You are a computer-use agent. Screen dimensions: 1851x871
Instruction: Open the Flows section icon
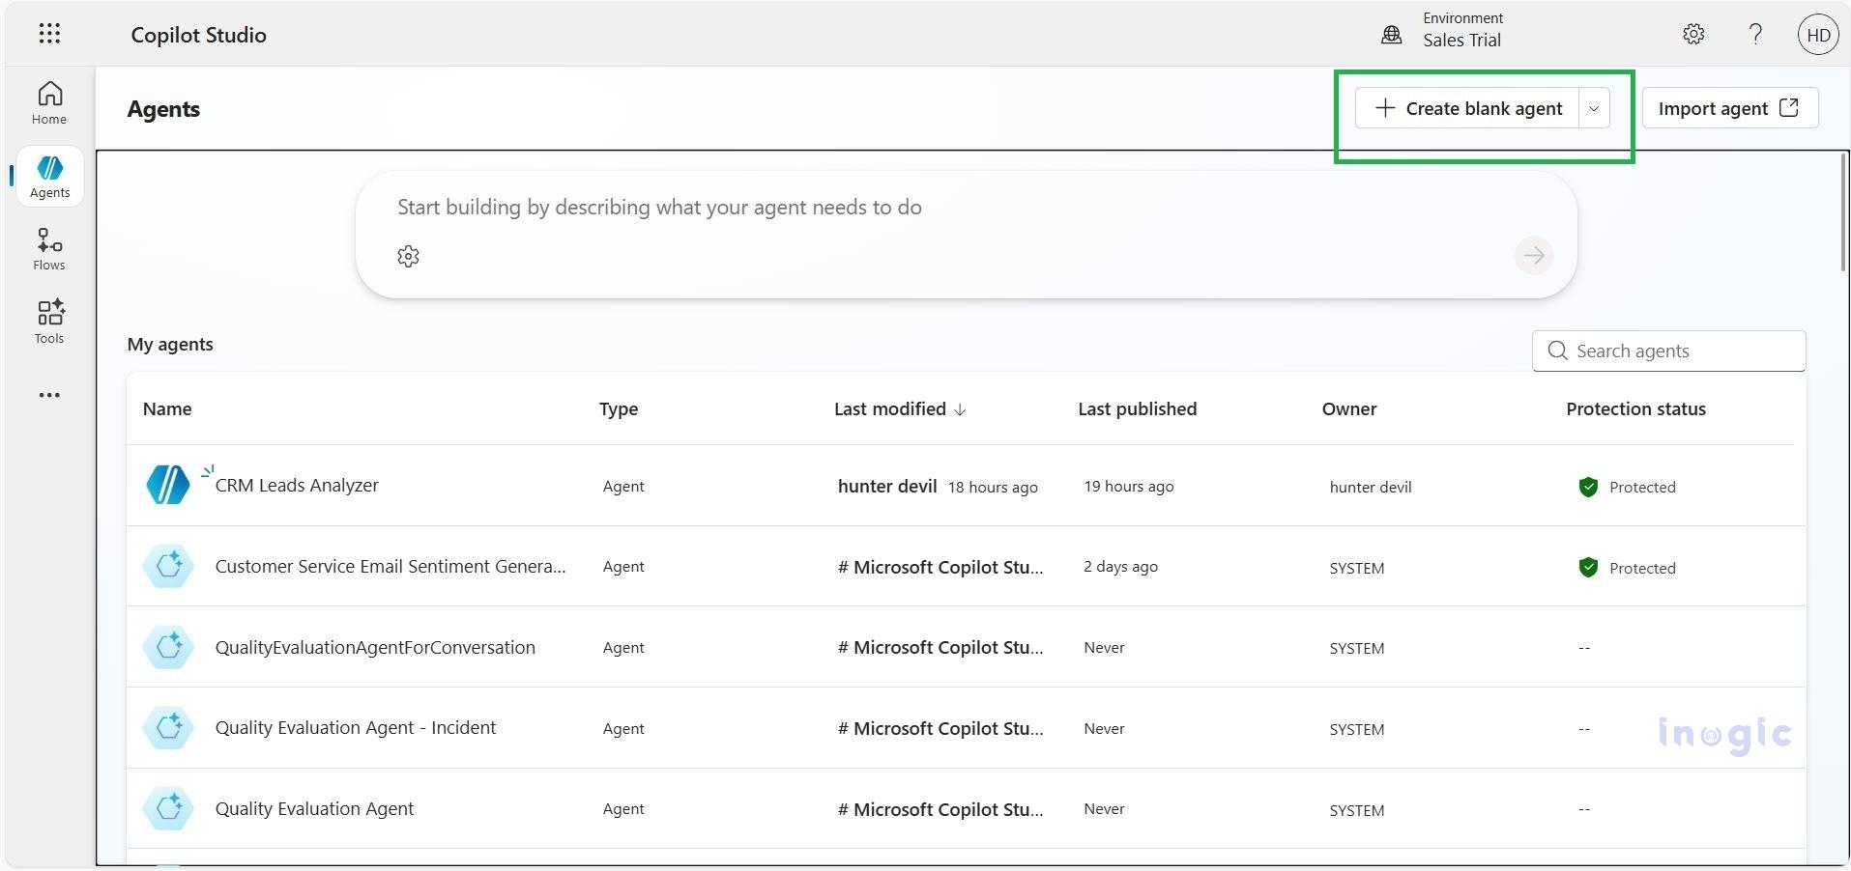click(x=48, y=247)
